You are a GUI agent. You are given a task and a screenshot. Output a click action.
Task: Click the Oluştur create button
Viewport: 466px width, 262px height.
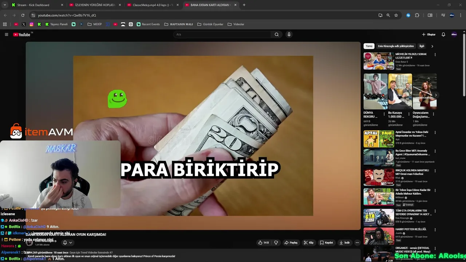[x=429, y=35]
